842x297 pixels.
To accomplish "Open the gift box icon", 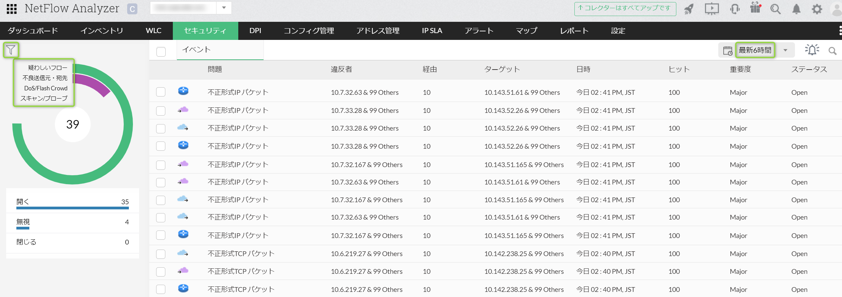I will 755,8.
